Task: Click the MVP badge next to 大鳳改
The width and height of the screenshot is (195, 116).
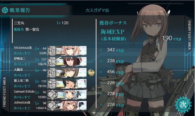Action: (x=91, y=73)
